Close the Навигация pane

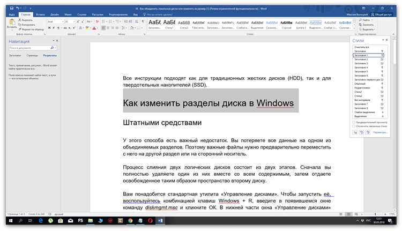tap(57, 41)
